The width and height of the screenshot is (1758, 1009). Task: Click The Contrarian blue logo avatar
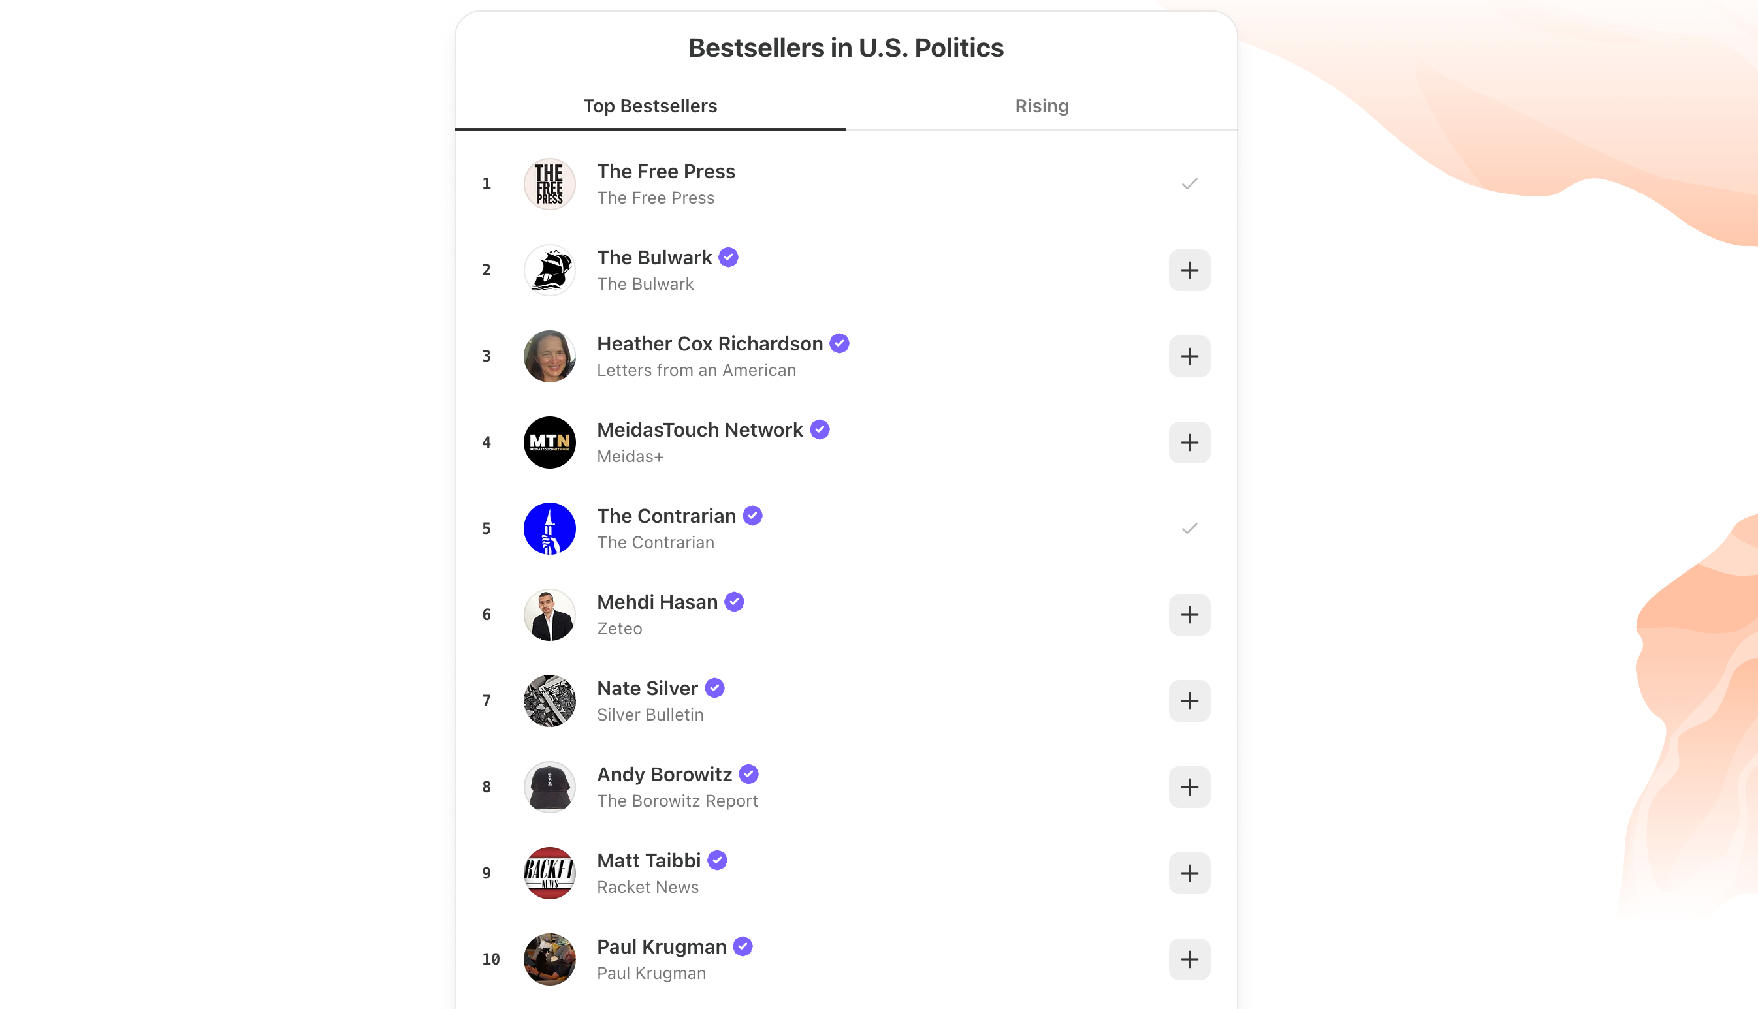[x=549, y=529]
